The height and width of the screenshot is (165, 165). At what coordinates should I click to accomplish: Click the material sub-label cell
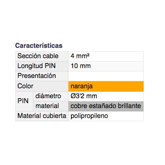(x=51, y=106)
